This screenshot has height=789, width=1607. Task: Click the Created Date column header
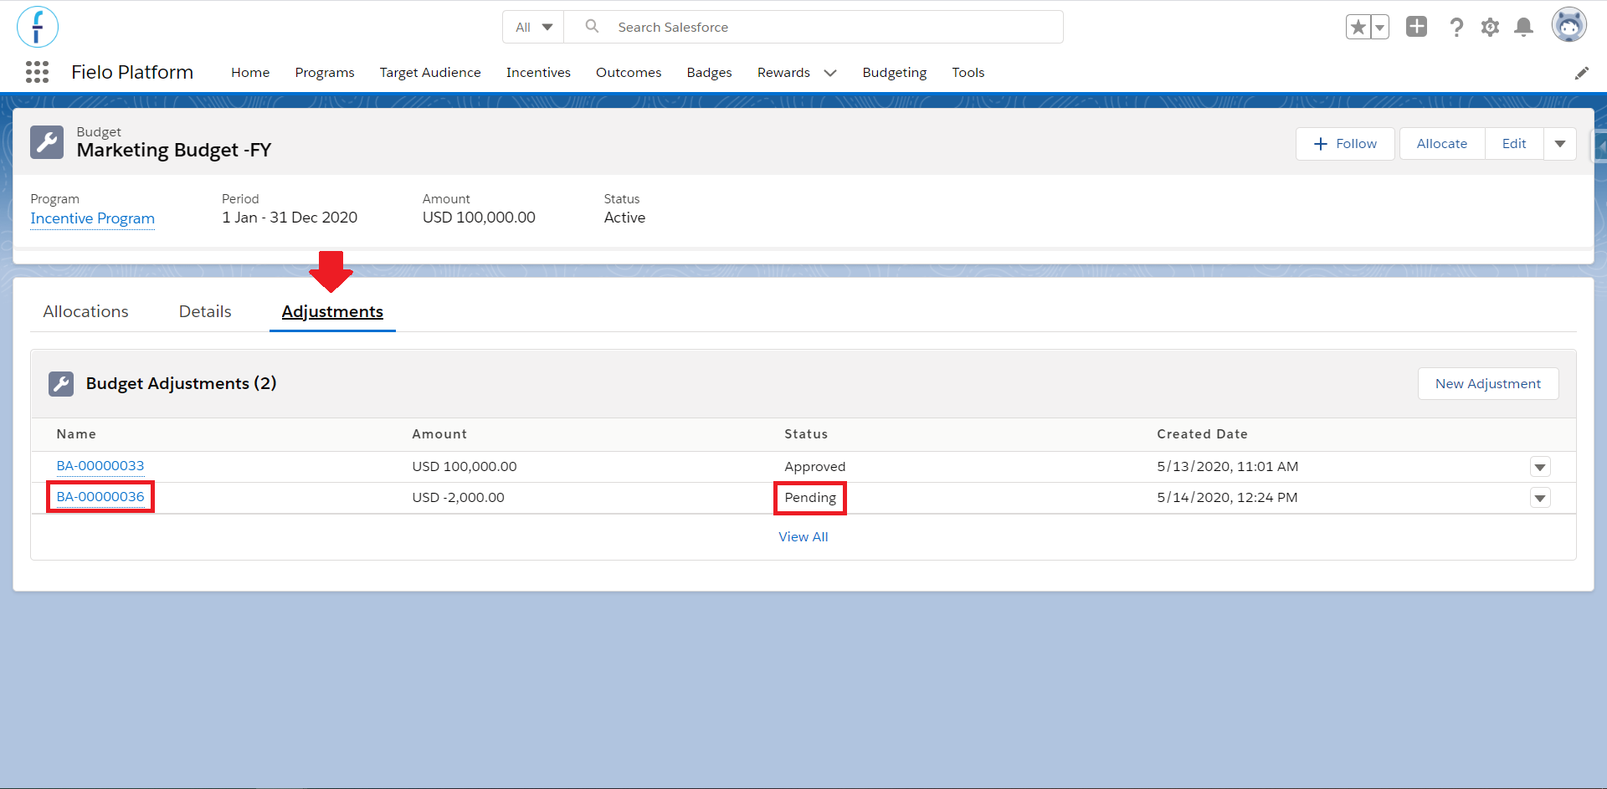[1202, 434]
